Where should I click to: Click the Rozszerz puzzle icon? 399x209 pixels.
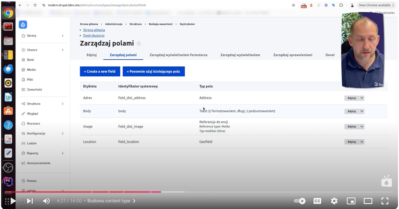(x=23, y=124)
